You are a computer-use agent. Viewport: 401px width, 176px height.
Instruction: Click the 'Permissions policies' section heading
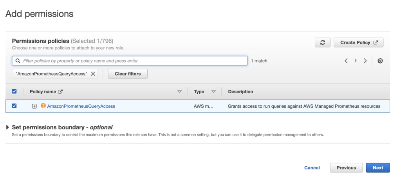pos(41,41)
